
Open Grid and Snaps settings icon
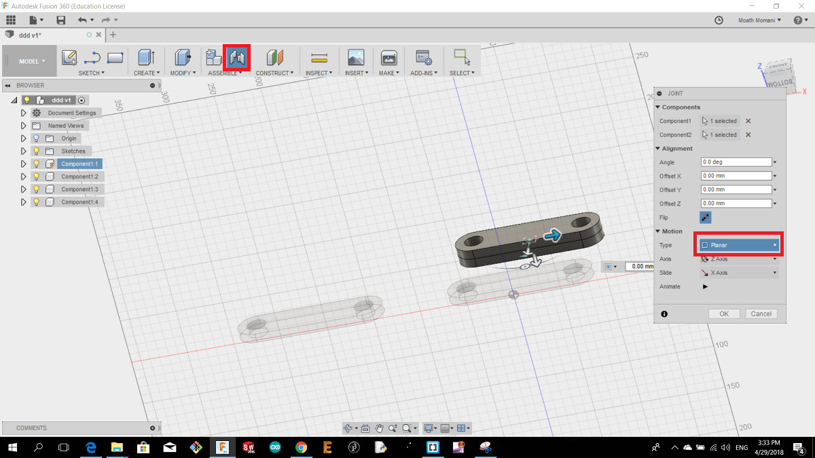(445, 428)
